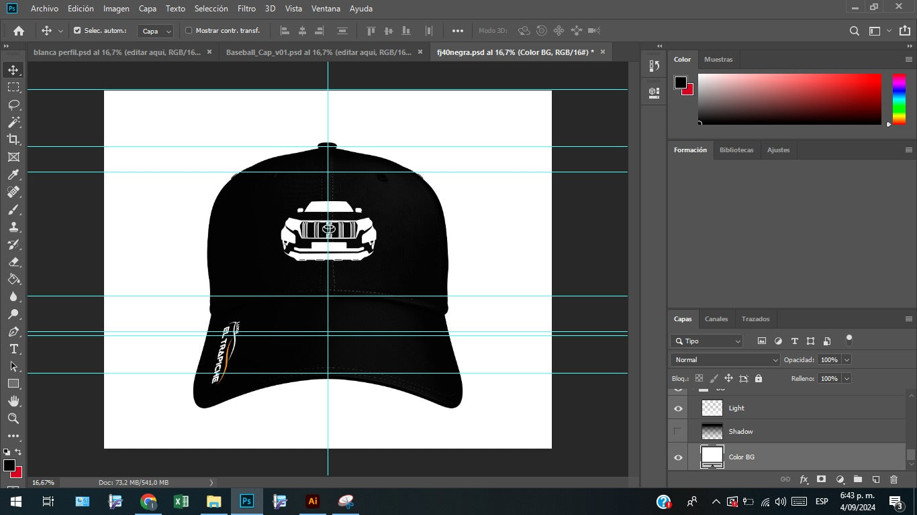917x515 pixels.
Task: Open Color panel flyout menu
Action: [x=909, y=60]
